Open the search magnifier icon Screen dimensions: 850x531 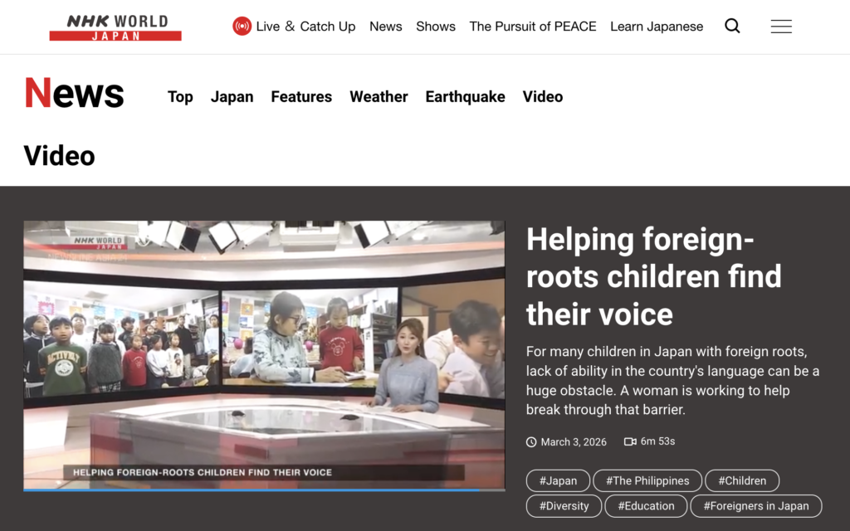coord(732,27)
